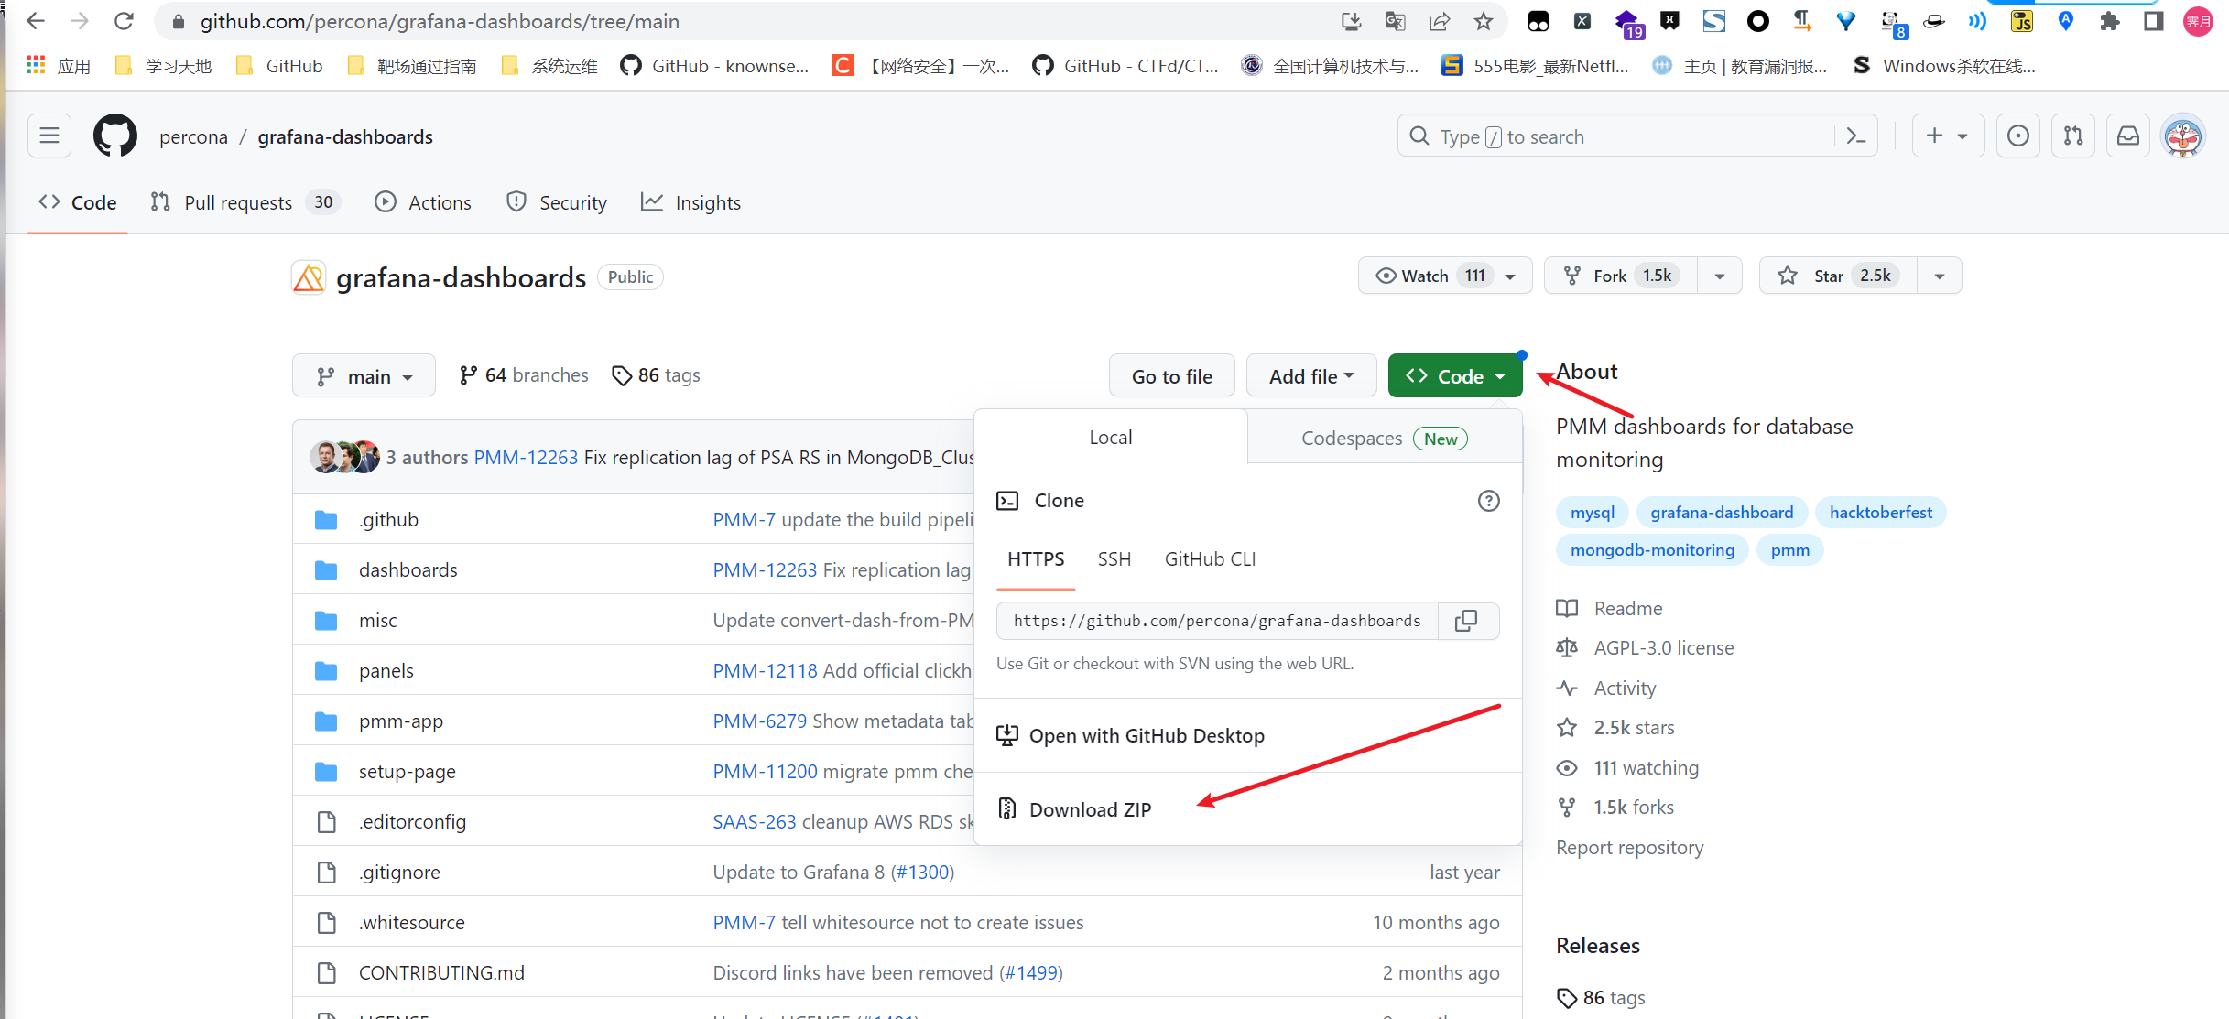Click the Clone help question mark icon
This screenshot has height=1019, width=2229.
pos(1488,501)
